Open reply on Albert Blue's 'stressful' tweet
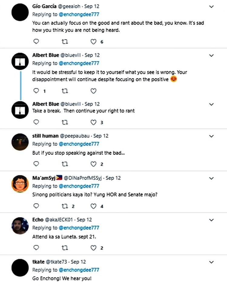The width and height of the screenshot is (227, 286). click(36, 91)
